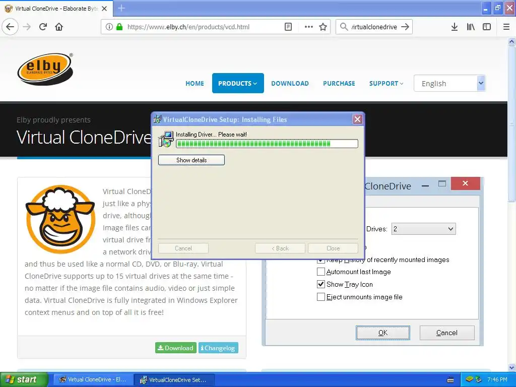The width and height of the screenshot is (516, 387).
Task: Click the keyboard icon in the taskbar tray
Action: tap(450, 380)
